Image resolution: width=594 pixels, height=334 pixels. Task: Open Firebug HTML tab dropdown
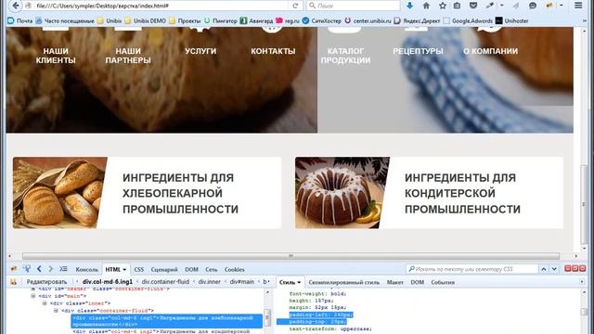[x=124, y=269]
